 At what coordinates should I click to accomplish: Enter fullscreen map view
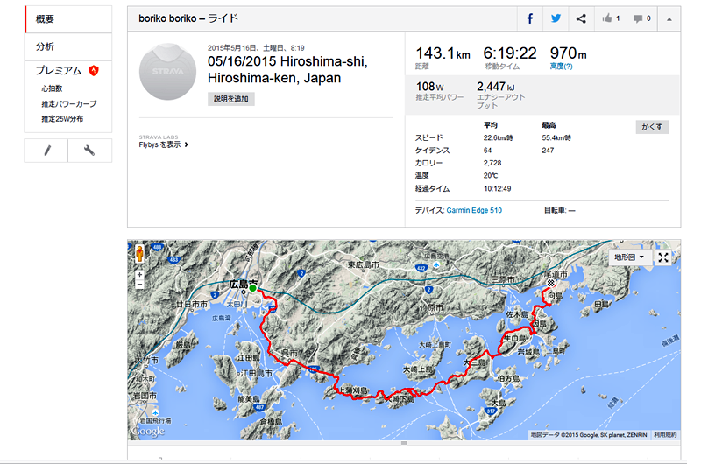click(663, 257)
